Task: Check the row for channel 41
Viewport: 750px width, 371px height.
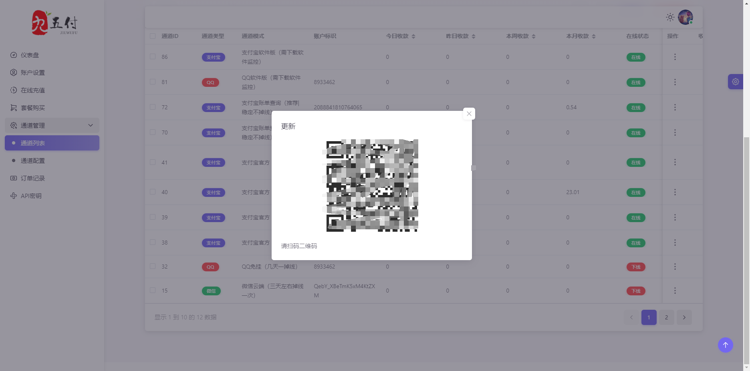Action: pyautogui.click(x=153, y=162)
